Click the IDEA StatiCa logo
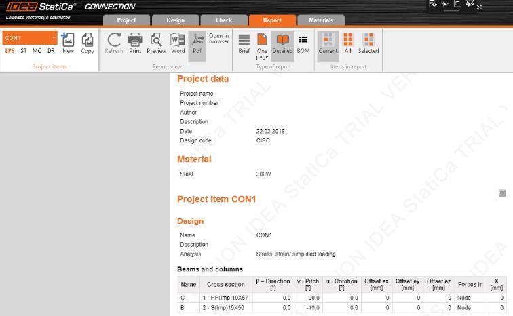Image resolution: width=513 pixels, height=316 pixels. (x=41, y=7)
